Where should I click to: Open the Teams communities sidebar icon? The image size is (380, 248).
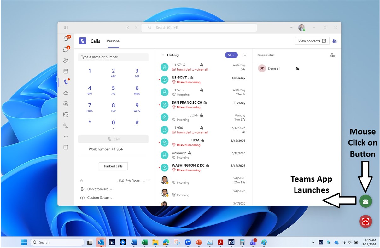[x=66, y=61]
